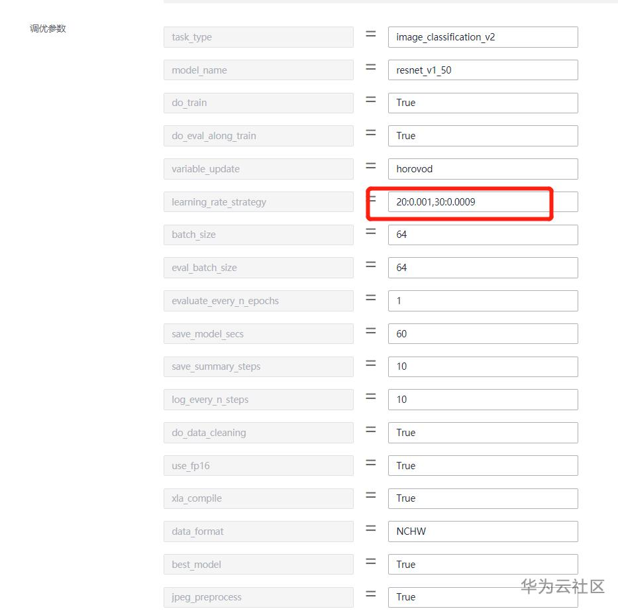Edit the model_name value resnet_v1_50
Viewport: 618px width, 613px height.
482,70
